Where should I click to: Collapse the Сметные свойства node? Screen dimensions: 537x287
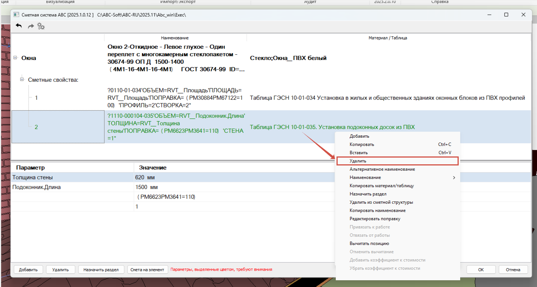tap(22, 80)
